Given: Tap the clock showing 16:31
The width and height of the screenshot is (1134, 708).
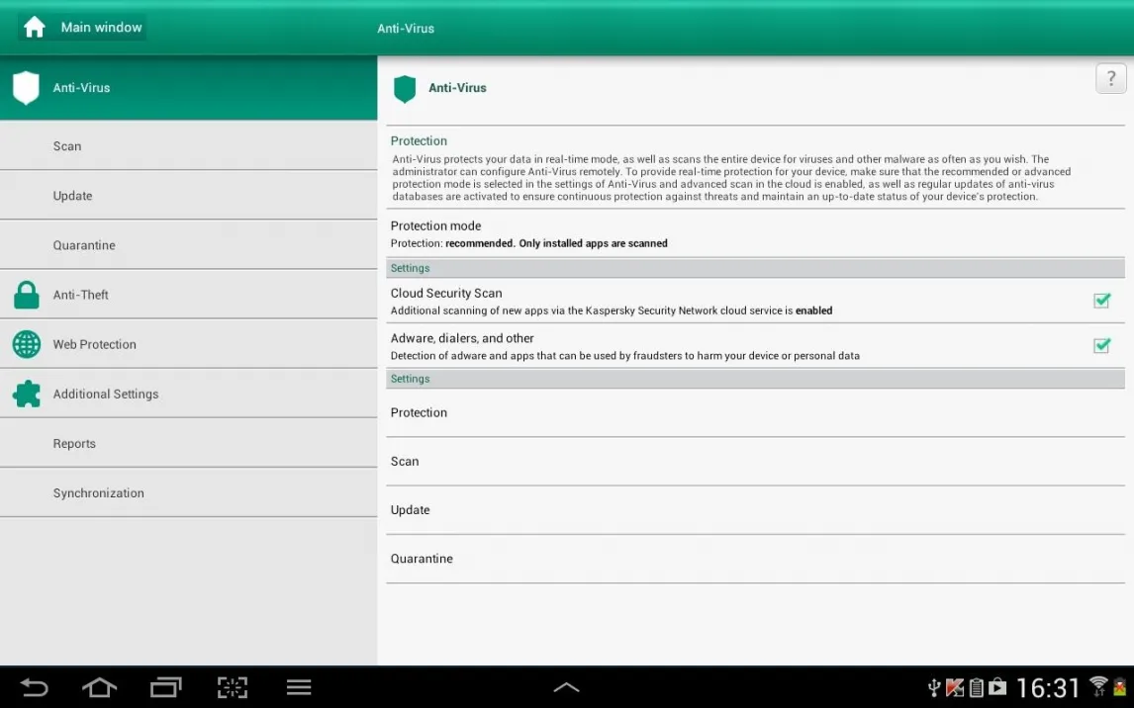Looking at the screenshot, I should 1048,687.
